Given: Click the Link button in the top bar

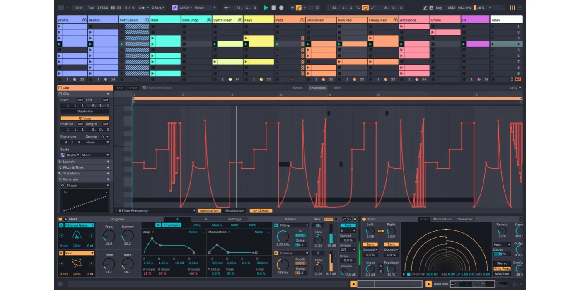Looking at the screenshot, I should [x=79, y=7].
